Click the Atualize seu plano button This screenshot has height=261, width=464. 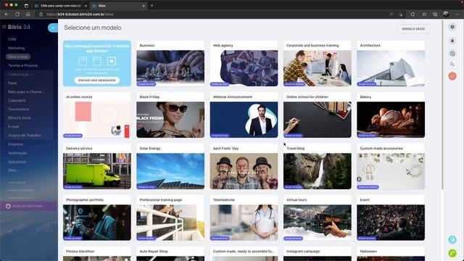[x=28, y=206]
